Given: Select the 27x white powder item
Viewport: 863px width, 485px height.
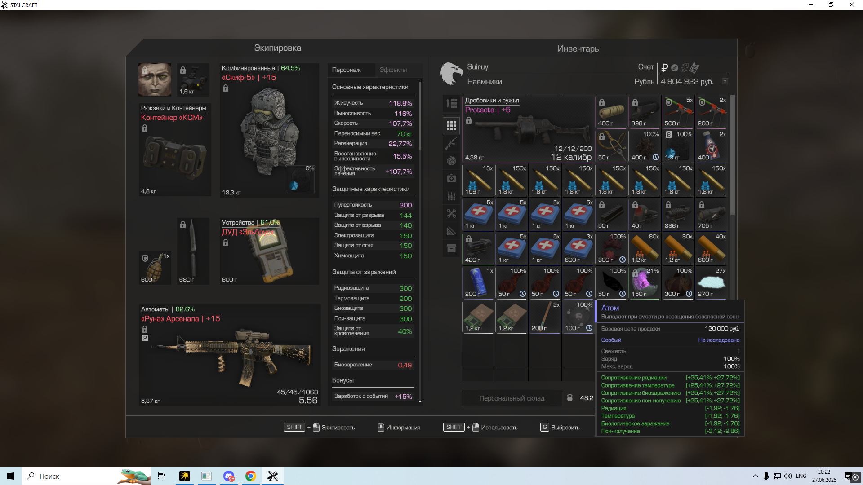Looking at the screenshot, I should pyautogui.click(x=711, y=282).
